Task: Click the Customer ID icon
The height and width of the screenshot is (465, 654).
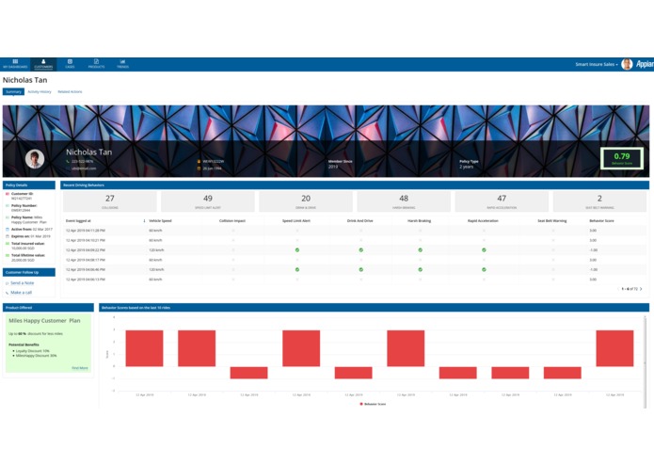Action: click(8, 194)
